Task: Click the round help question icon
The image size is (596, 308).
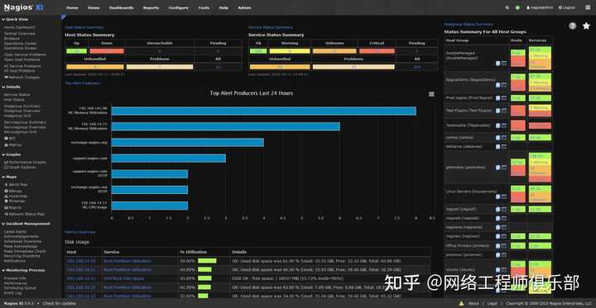Action: [x=573, y=26]
